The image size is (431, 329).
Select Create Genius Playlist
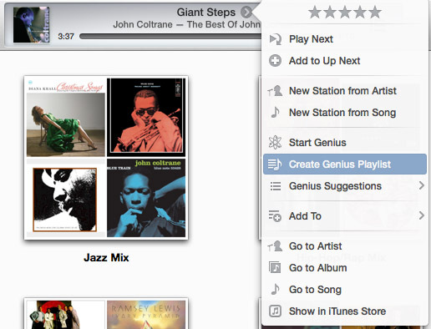pyautogui.click(x=345, y=164)
